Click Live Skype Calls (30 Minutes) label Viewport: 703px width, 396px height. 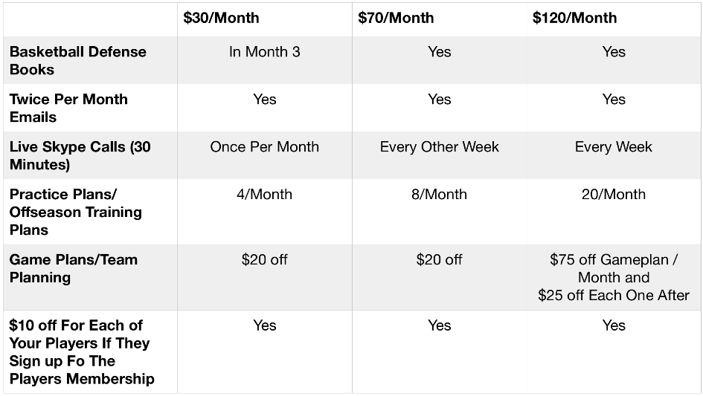[80, 155]
